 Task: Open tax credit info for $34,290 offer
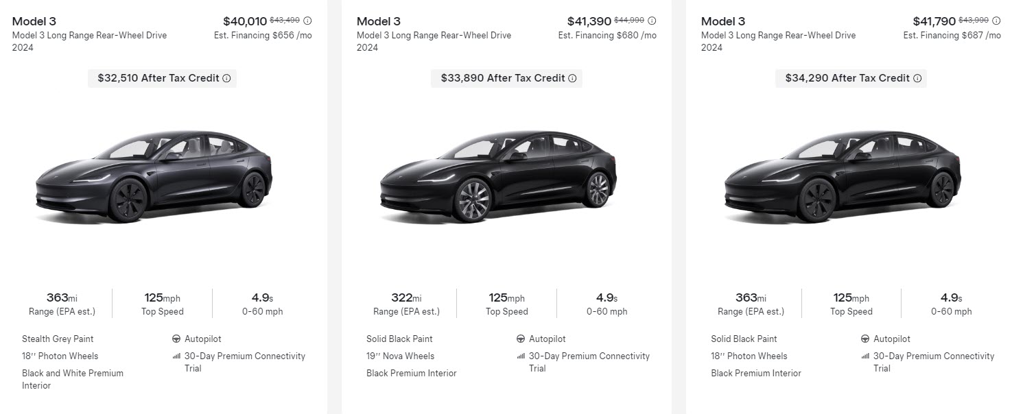coord(917,78)
